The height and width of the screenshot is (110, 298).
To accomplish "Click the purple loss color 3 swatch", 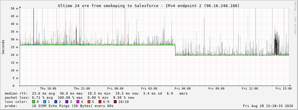I will click(x=67, y=102).
